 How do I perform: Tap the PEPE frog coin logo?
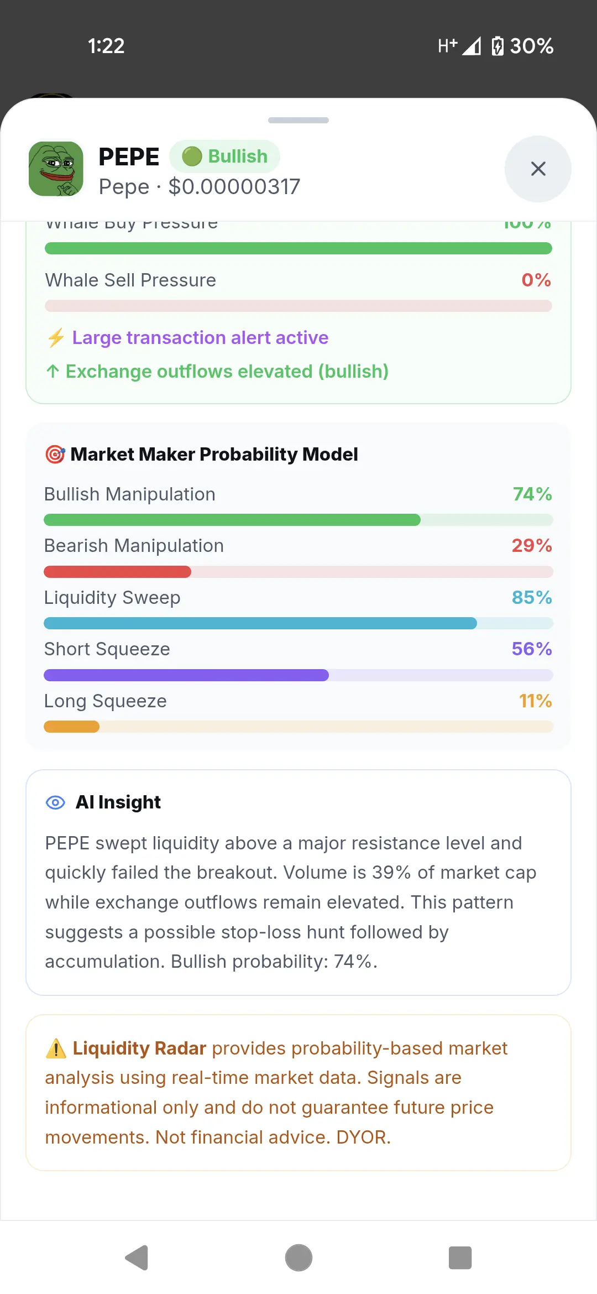[x=56, y=169]
